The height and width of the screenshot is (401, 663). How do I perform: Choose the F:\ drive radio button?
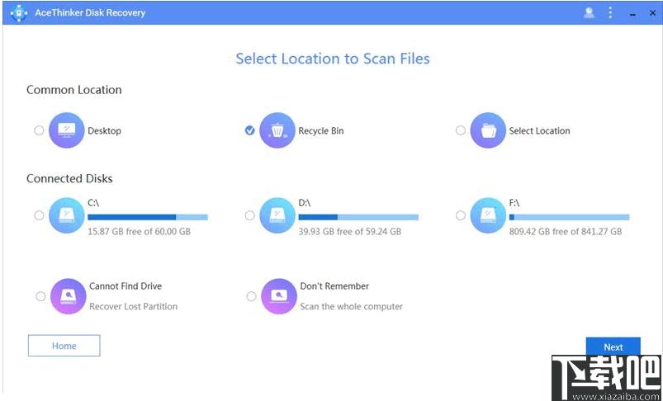coord(460,215)
